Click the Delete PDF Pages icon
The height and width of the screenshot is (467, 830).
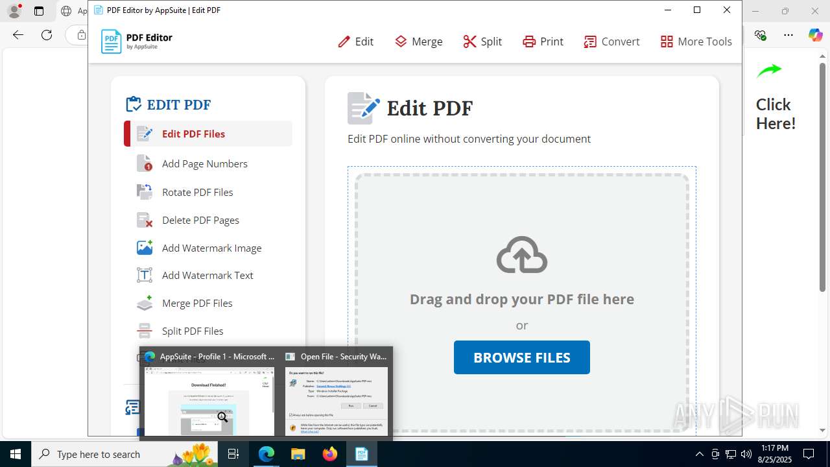click(145, 220)
